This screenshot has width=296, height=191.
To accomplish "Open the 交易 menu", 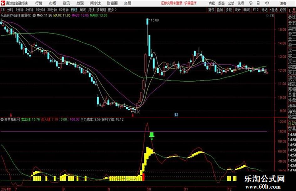I will coord(127,3).
